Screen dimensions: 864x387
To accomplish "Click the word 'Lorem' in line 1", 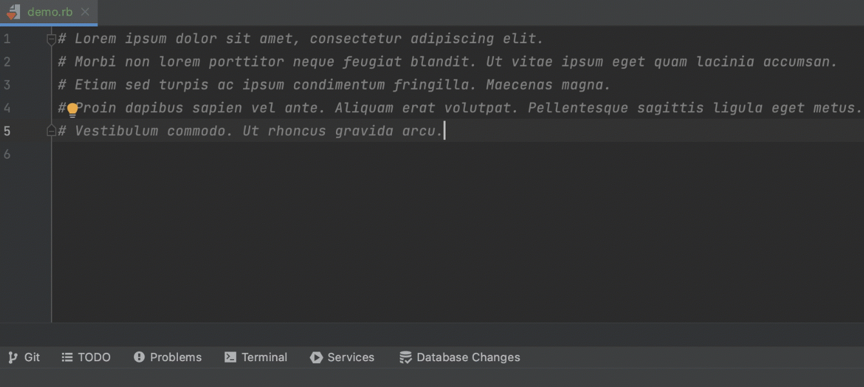I will (95, 39).
